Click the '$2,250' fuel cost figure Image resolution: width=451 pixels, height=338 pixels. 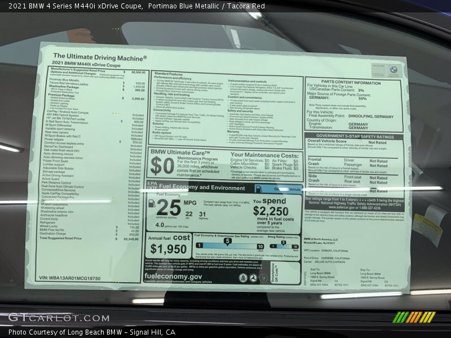click(x=271, y=211)
